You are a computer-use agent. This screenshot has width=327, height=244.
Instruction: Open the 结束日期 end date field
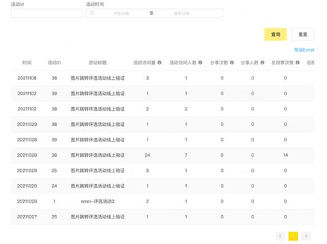pos(182,13)
